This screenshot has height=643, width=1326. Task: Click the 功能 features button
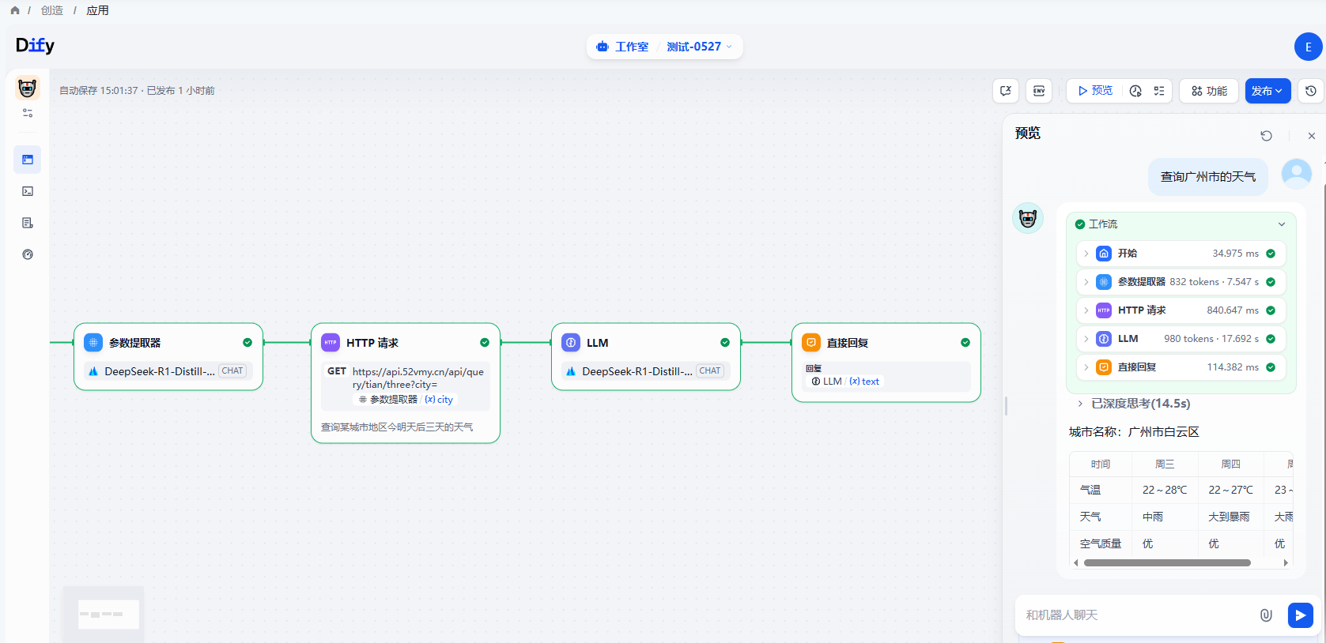[1209, 91]
